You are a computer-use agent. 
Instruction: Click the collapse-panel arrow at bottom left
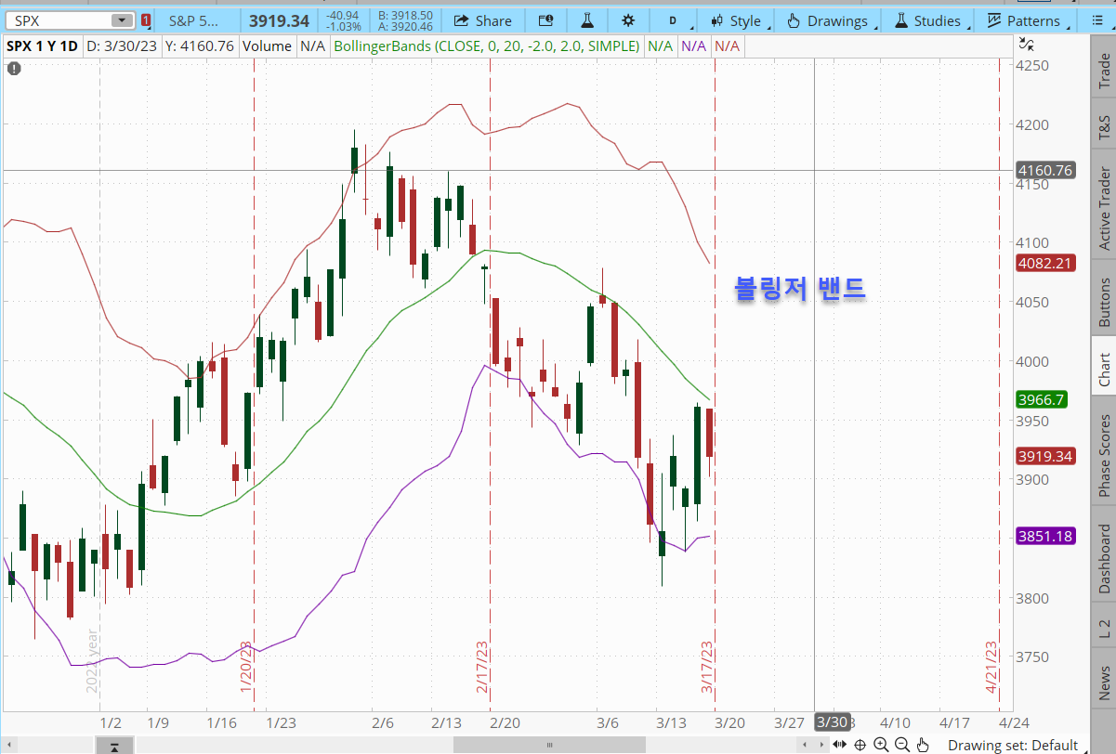click(114, 746)
